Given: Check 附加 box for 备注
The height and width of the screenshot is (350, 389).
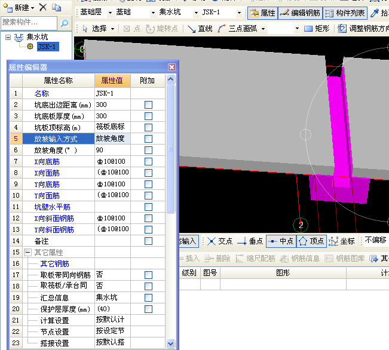Looking at the screenshot, I should click(x=148, y=241).
